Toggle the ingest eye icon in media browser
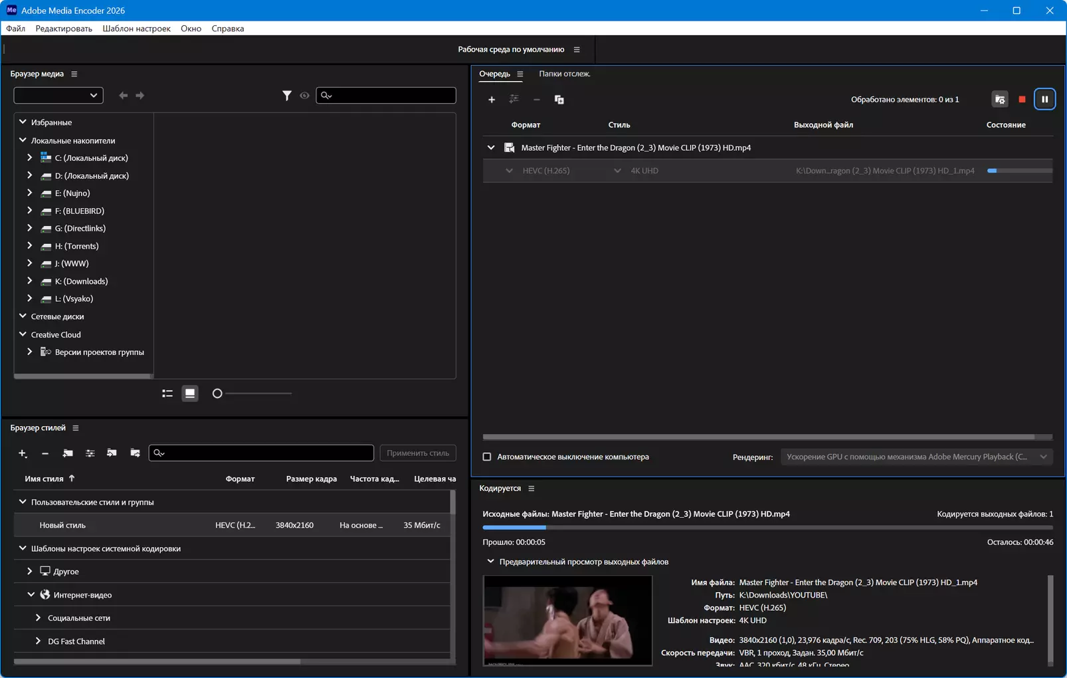The height and width of the screenshot is (678, 1067). click(x=304, y=96)
